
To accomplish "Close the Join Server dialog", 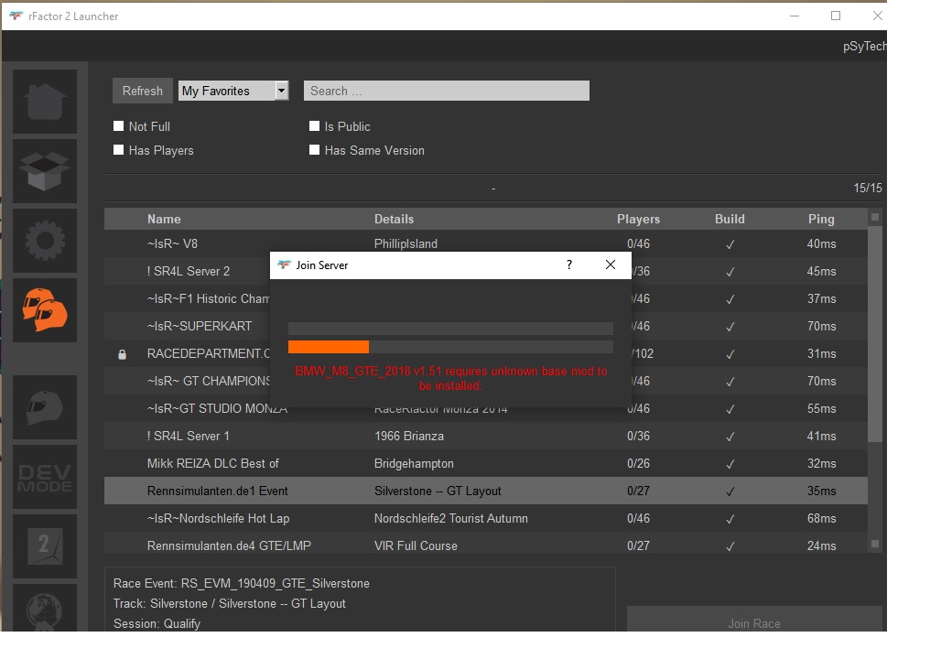I will [611, 265].
